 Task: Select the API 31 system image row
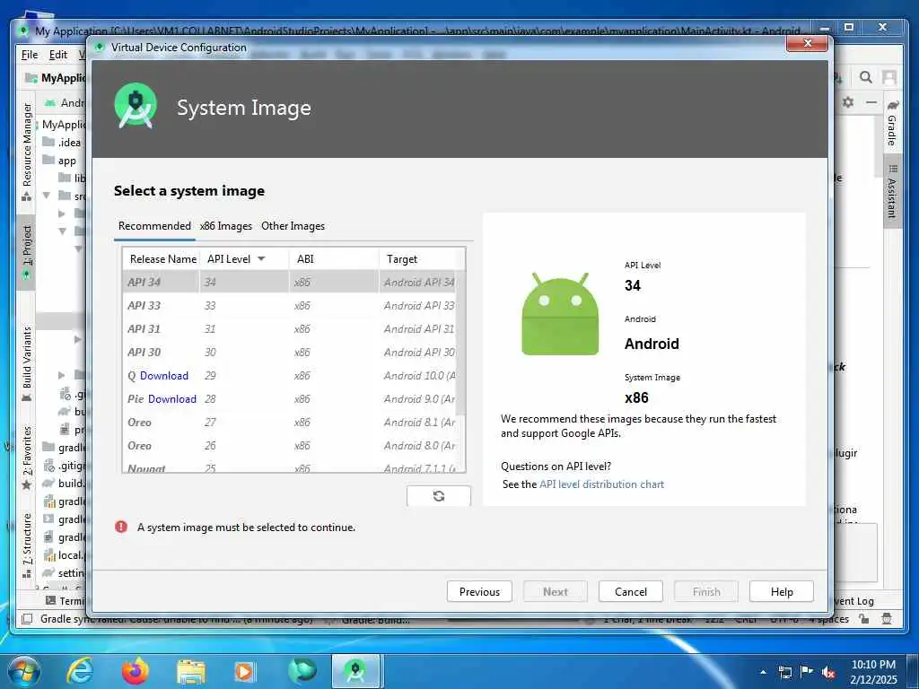click(290, 328)
